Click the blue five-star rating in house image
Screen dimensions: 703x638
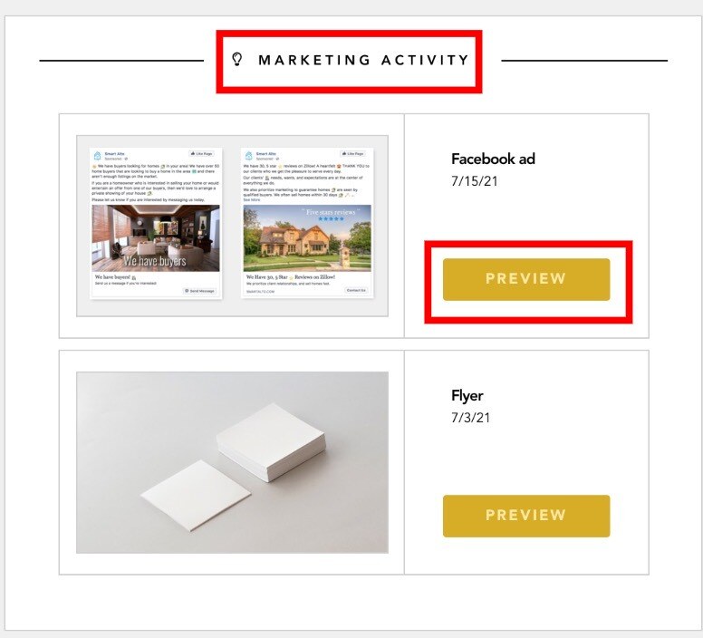331,218
